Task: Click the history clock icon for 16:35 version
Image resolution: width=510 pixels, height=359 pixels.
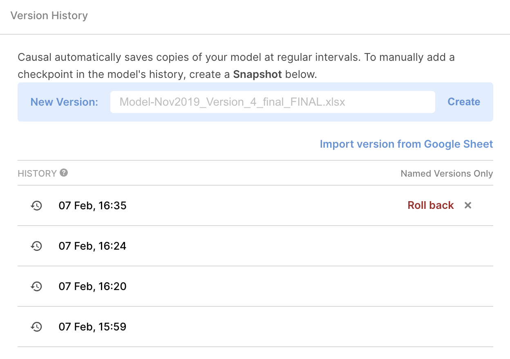Action: pos(37,206)
